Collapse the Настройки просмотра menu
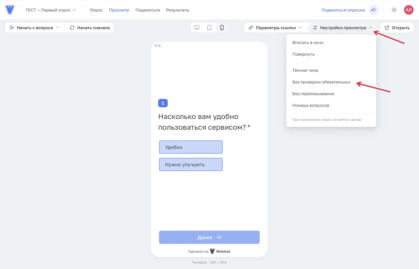Viewport: 419px width, 269px height. (x=343, y=28)
